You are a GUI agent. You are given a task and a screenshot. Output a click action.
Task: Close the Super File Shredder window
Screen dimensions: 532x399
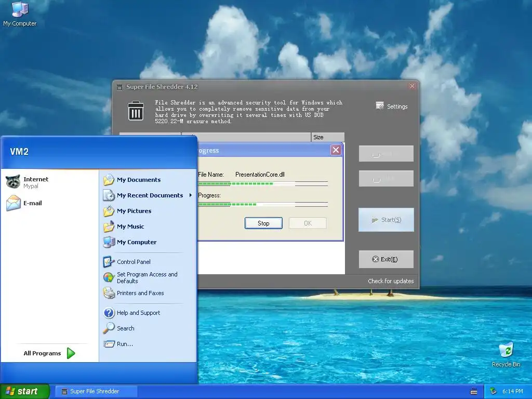tap(412, 86)
